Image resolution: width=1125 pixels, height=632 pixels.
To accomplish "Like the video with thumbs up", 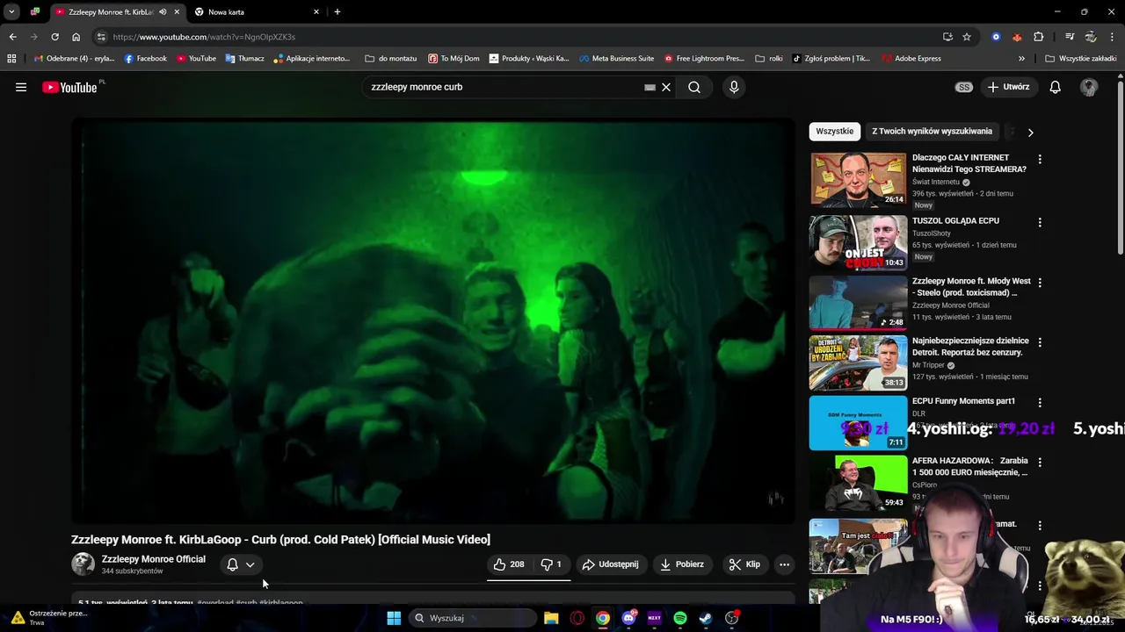I will pos(509,564).
